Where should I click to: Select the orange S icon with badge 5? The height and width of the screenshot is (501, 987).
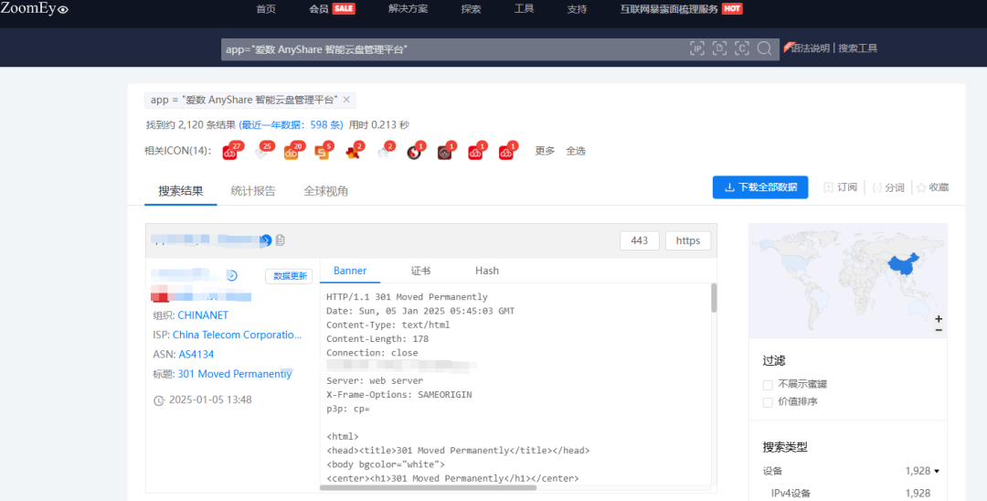click(323, 152)
